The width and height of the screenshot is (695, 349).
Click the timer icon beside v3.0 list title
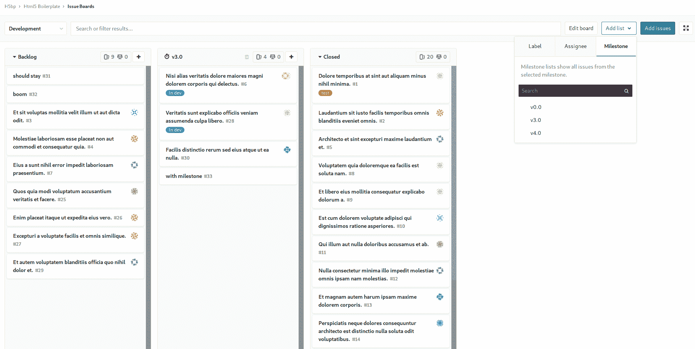(x=167, y=56)
